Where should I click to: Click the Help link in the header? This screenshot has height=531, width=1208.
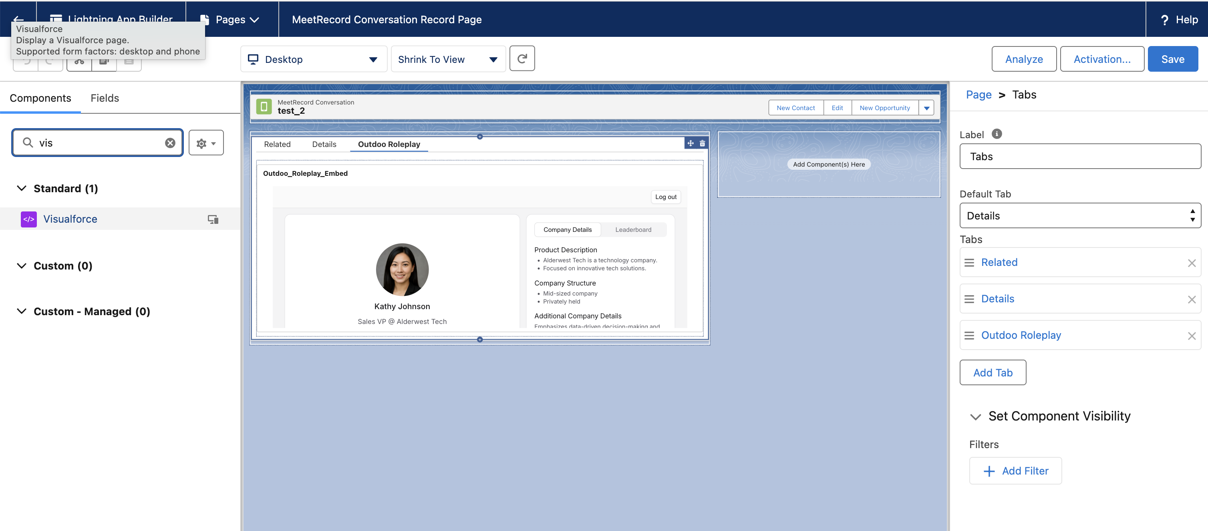coord(1186,20)
